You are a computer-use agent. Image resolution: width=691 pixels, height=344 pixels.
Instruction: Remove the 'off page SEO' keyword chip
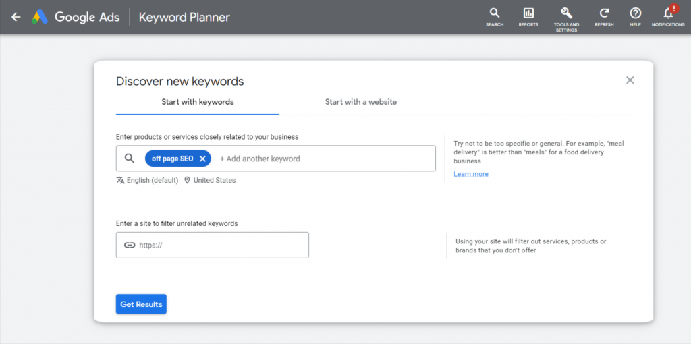(x=202, y=159)
